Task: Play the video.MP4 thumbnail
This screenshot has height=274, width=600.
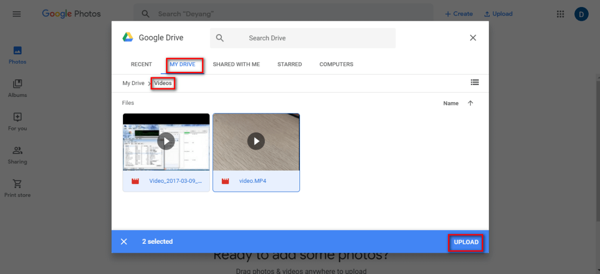Action: tap(256, 141)
